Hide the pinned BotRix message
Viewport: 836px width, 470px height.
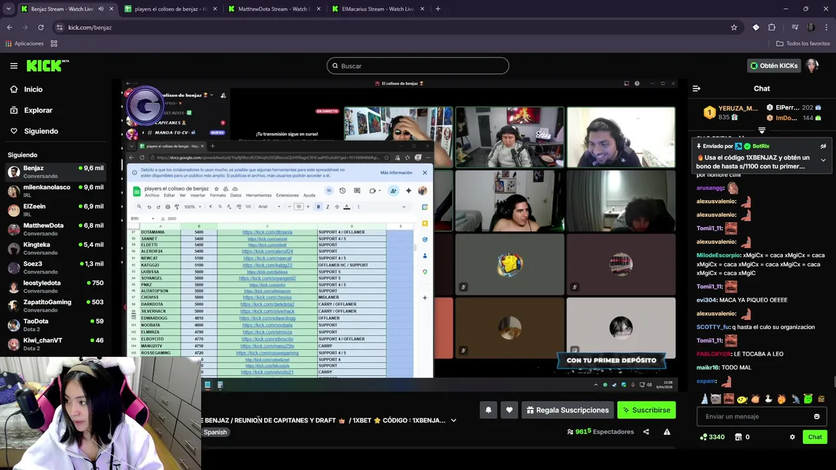(x=823, y=146)
